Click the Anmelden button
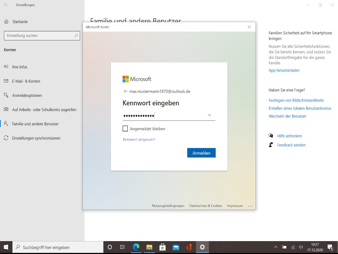Viewport: 338px width, 254px height. click(201, 153)
